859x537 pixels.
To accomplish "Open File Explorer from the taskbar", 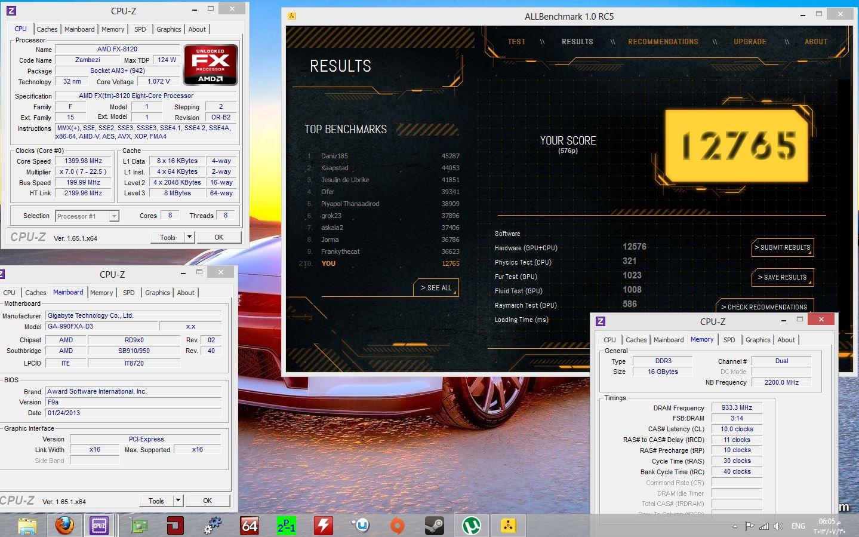I will click(x=27, y=525).
